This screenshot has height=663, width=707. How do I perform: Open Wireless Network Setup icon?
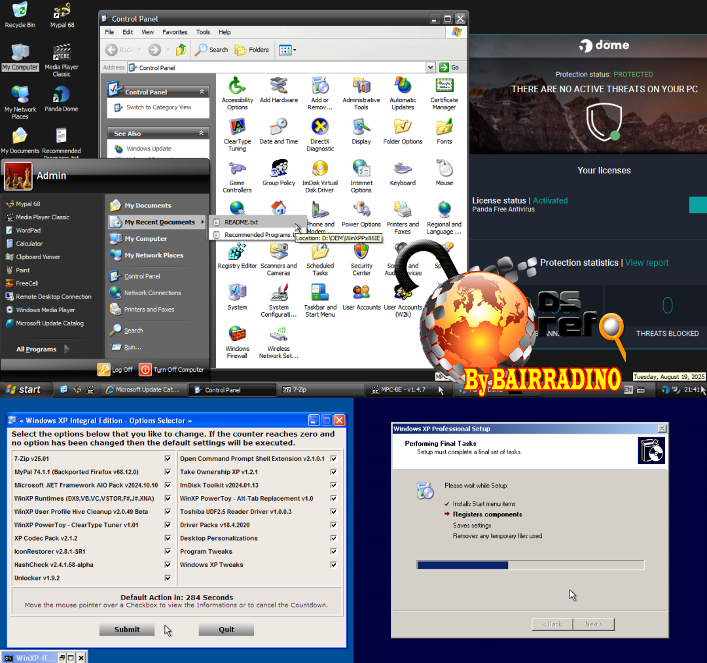279,342
